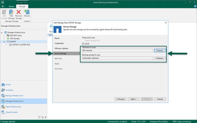The image size is (197, 123).
Task: Click 'Connected to: localhost' status text
Action: (117, 122)
